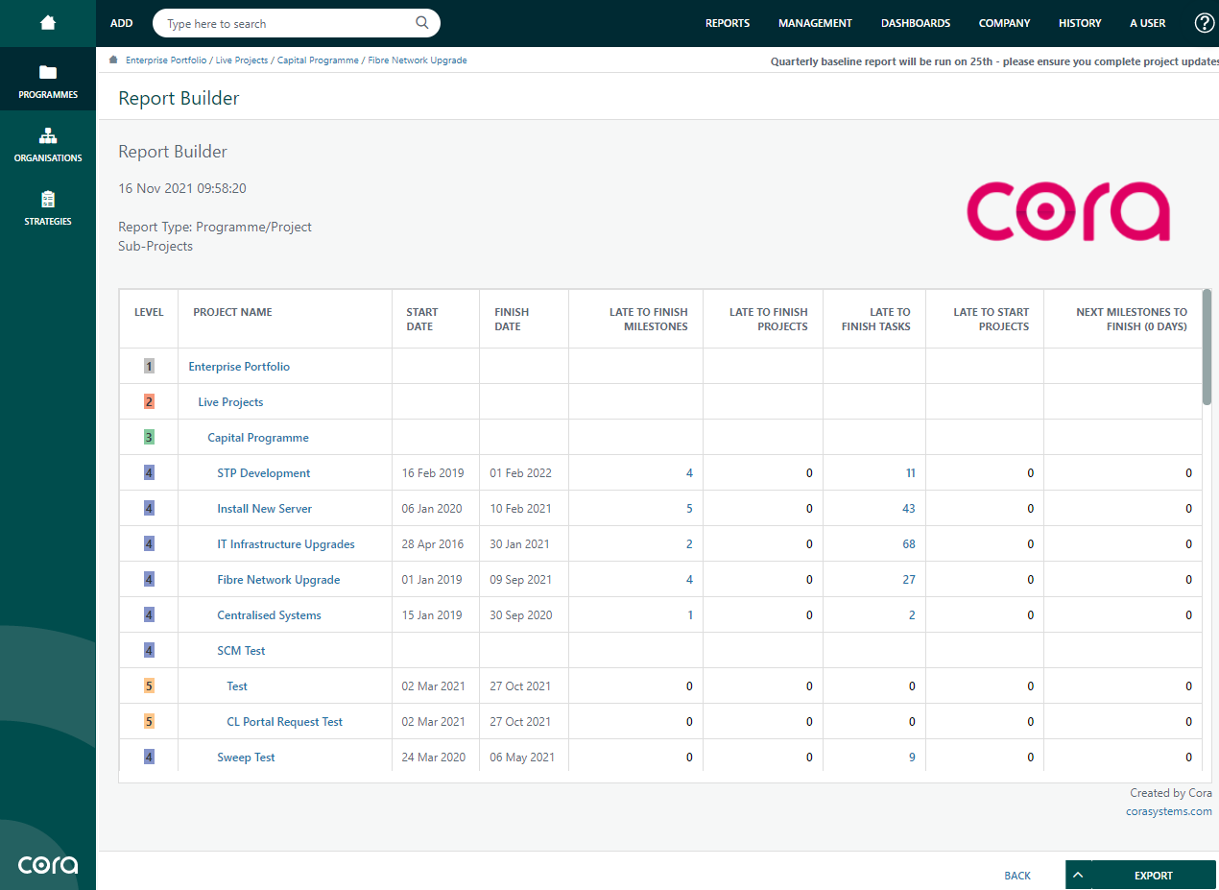Screen dimensions: 1219x890
Task: Open the ADD menu
Action: tap(122, 23)
